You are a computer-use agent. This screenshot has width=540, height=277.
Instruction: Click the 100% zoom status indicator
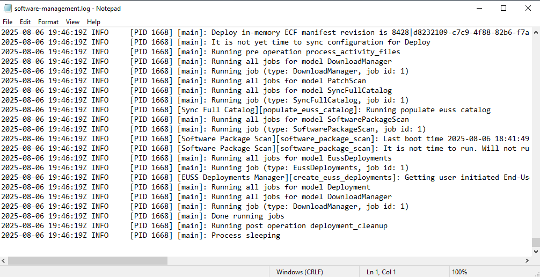pos(459,272)
